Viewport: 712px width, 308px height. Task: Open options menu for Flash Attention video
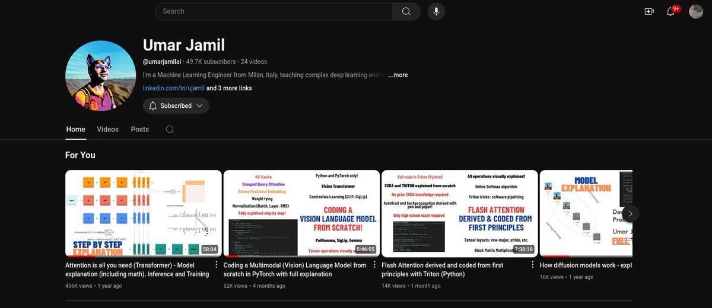(x=532, y=265)
